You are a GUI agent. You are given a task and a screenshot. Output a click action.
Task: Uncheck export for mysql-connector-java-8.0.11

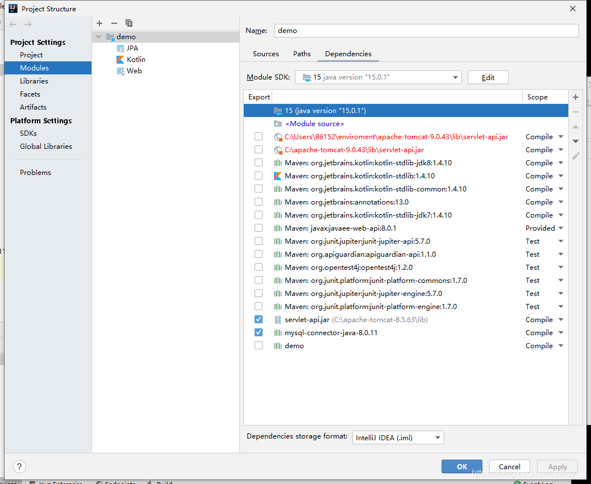click(x=259, y=332)
